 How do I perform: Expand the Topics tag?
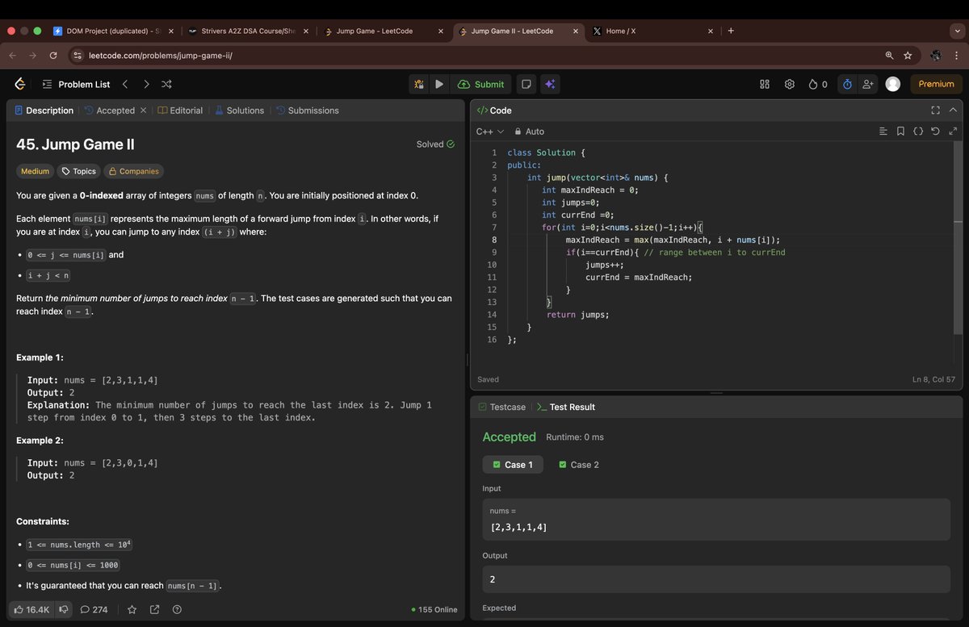79,171
